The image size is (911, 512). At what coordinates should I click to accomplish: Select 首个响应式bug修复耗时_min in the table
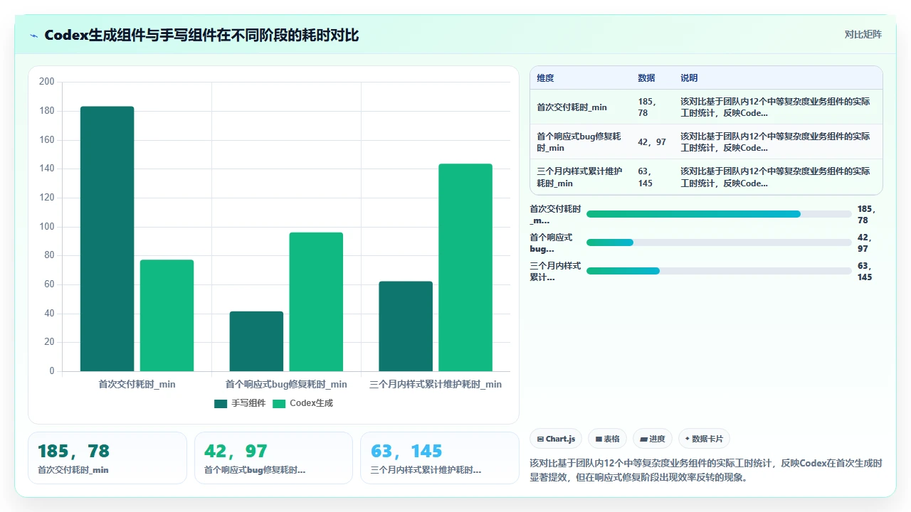point(579,142)
